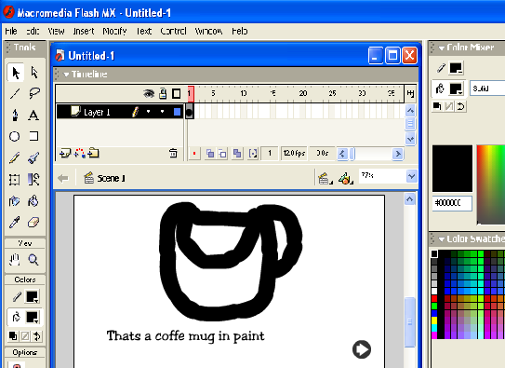Open the stage zoom percentage dropdown
Image resolution: width=505 pixels, height=368 pixels.
(x=411, y=176)
